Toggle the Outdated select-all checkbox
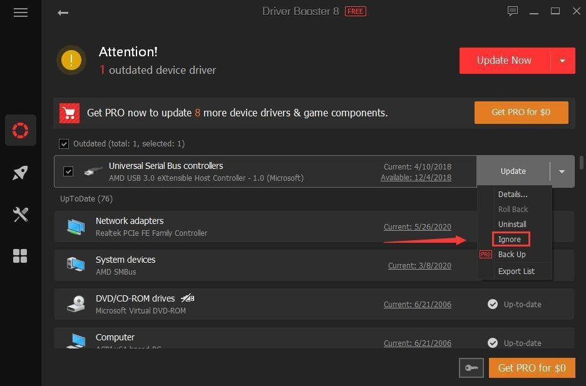 [64, 143]
